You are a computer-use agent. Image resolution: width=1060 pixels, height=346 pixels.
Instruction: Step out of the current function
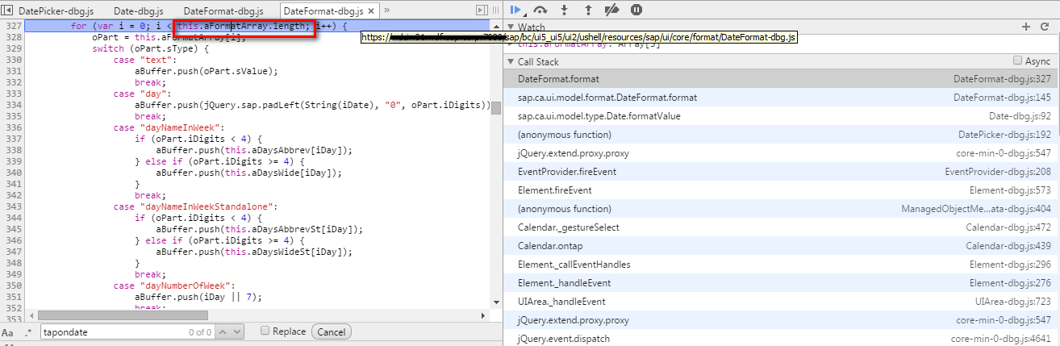(x=588, y=10)
